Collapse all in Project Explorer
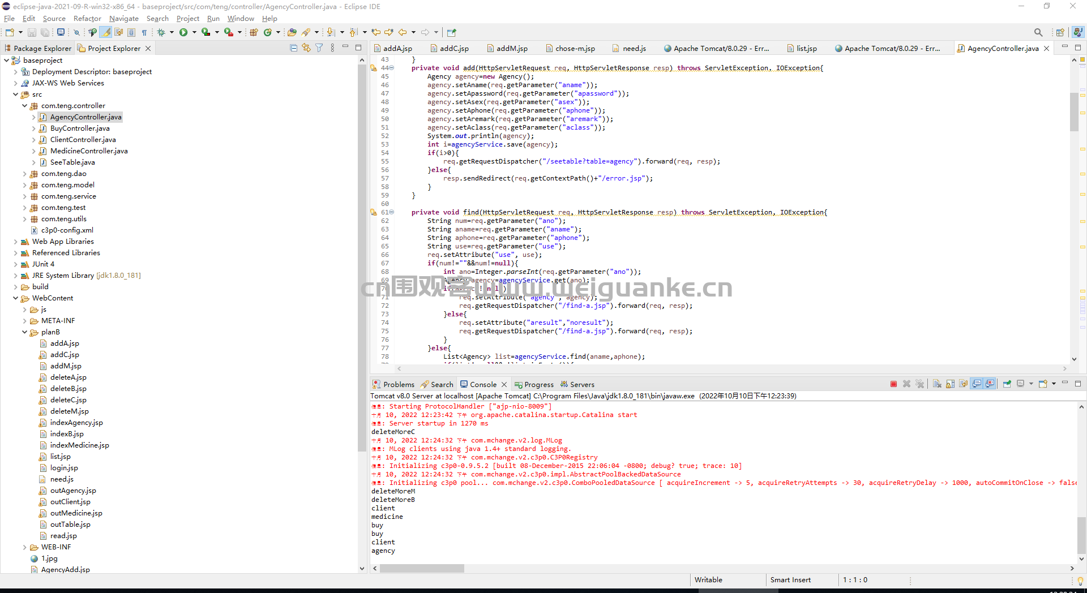Image resolution: width=1087 pixels, height=593 pixels. (293, 48)
